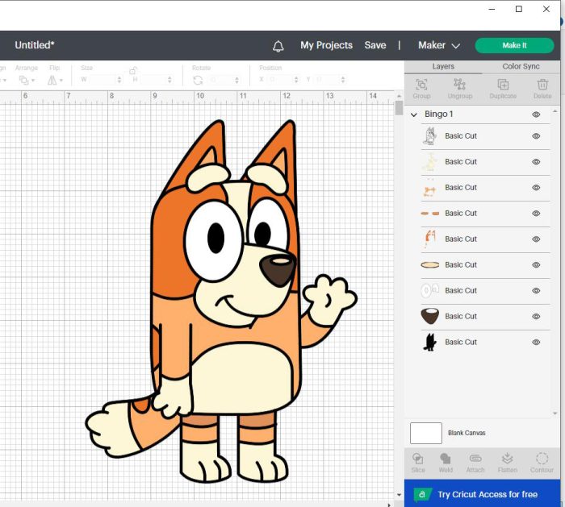Toggle visibility of the fourth Basic Cut layer

(x=536, y=214)
